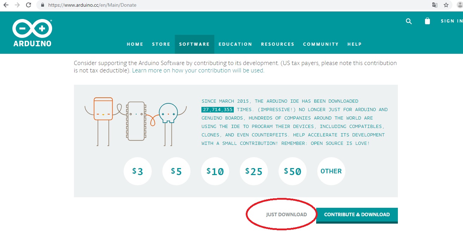The width and height of the screenshot is (463, 244).
Task: Open the site search magnifier icon
Action: (x=409, y=21)
